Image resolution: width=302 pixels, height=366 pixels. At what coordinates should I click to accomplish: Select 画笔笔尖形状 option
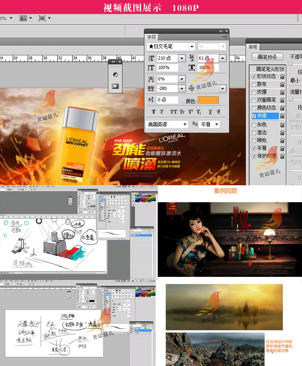point(270,69)
